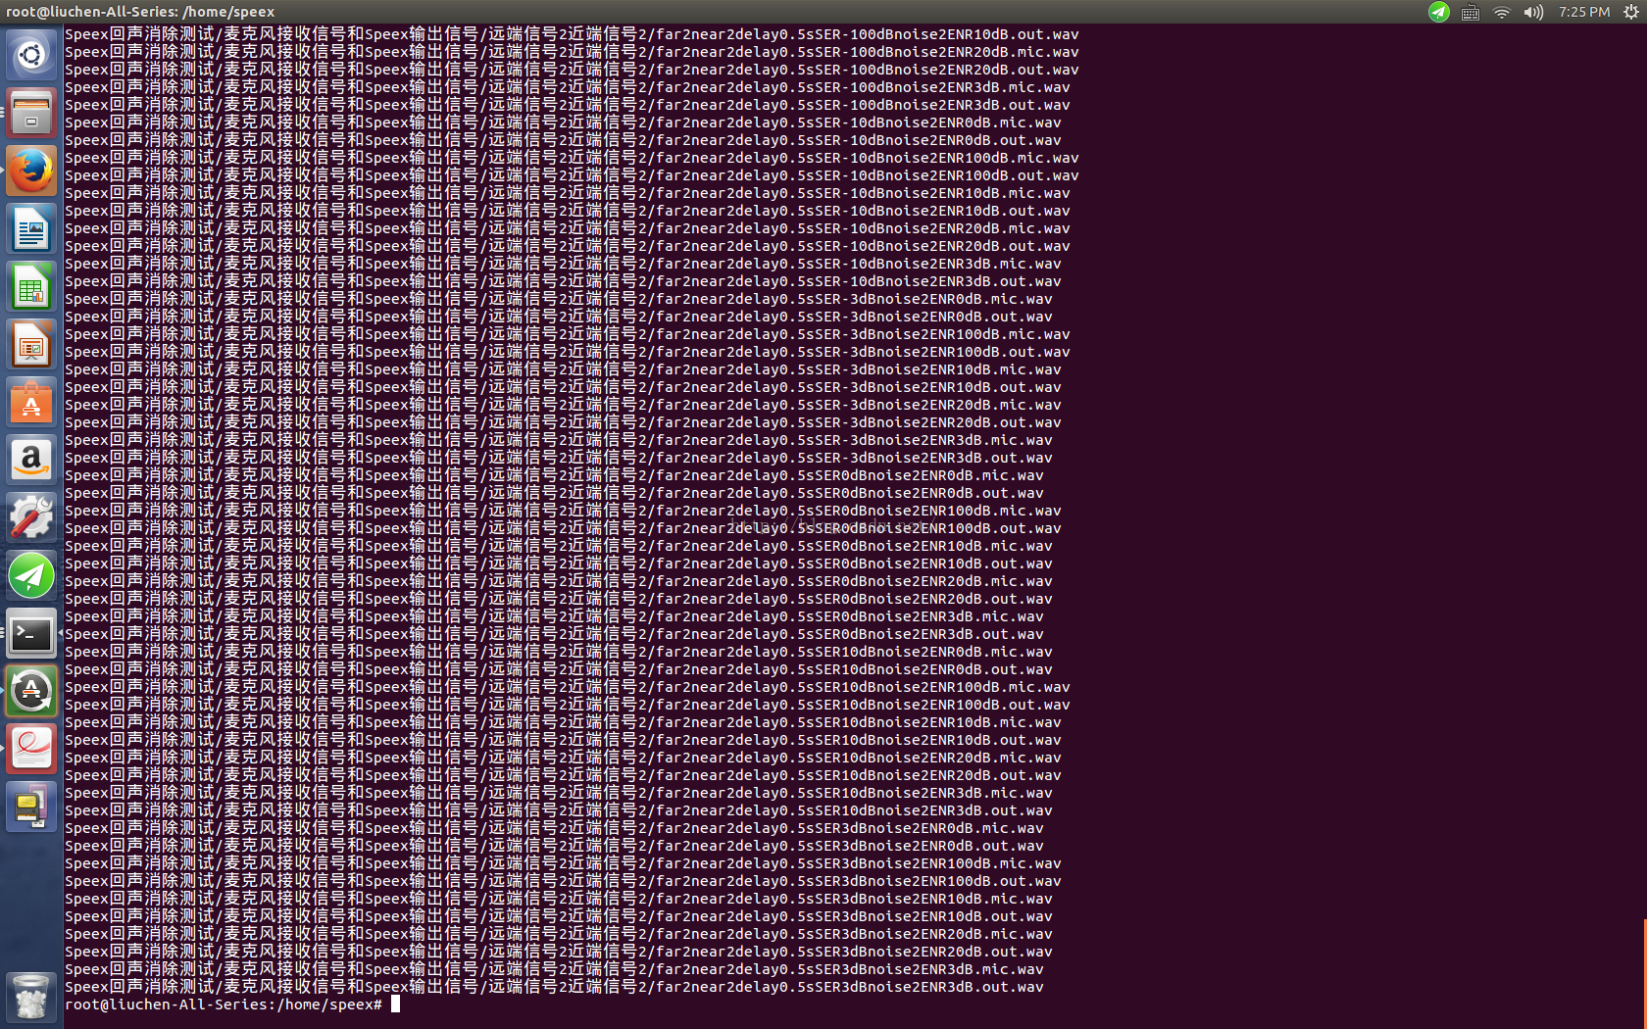Open the Ubuntu Dash search launcher
1647x1029 pixels.
(31, 55)
